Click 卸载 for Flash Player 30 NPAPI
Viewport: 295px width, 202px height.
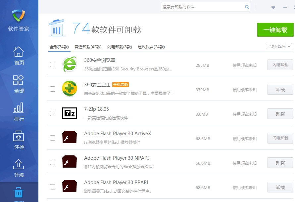coord(280,163)
